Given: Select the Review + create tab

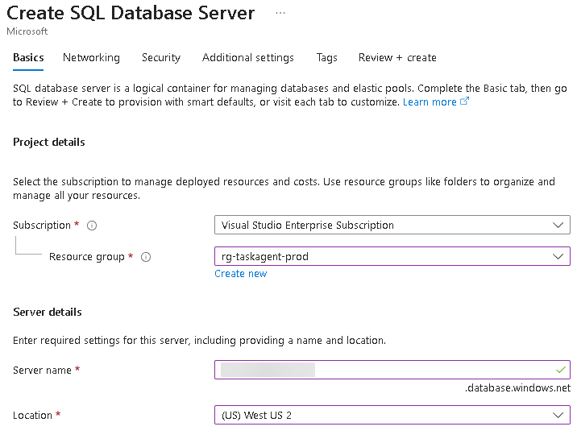Looking at the screenshot, I should 397,58.
